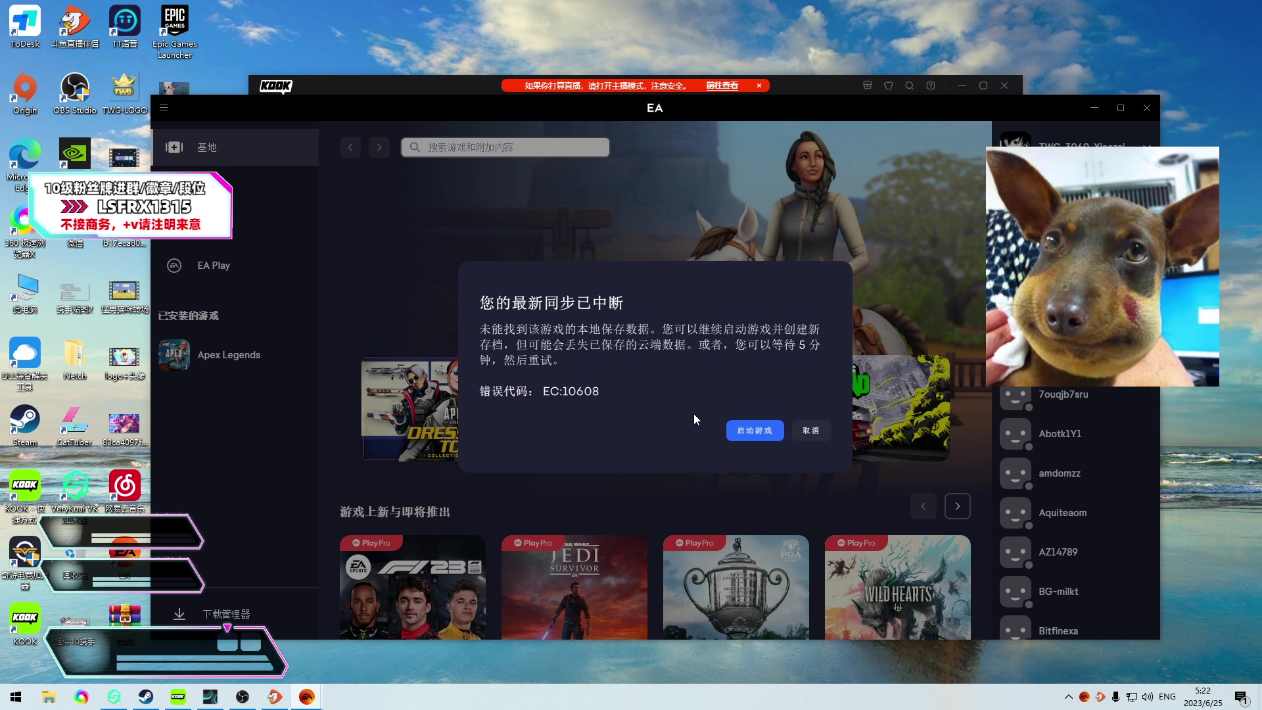The height and width of the screenshot is (710, 1262).
Task: Select friend 7ouqjb7sru in friends list
Action: pos(1076,394)
